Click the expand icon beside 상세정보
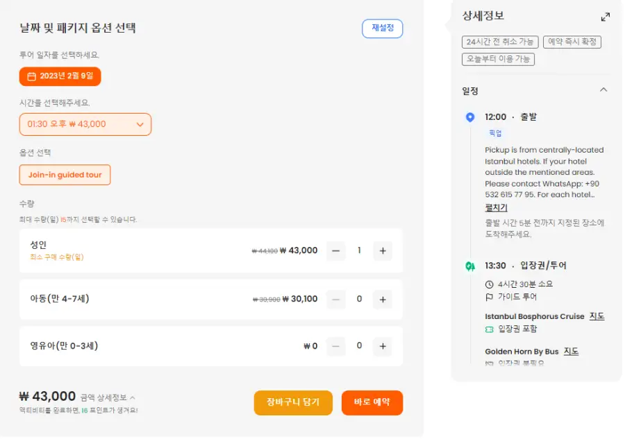This screenshot has height=439, width=625. tap(605, 17)
